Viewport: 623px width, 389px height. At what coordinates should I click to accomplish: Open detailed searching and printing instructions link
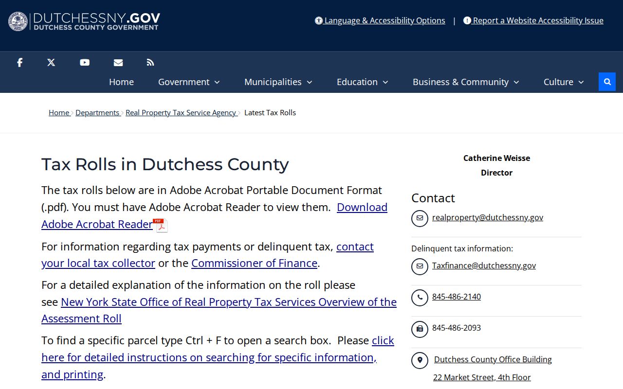click(218, 357)
